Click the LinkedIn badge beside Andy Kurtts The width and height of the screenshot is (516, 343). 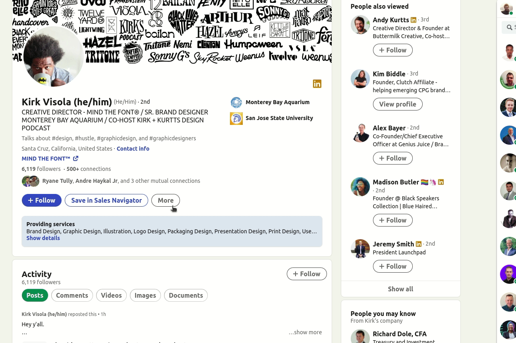point(414,19)
